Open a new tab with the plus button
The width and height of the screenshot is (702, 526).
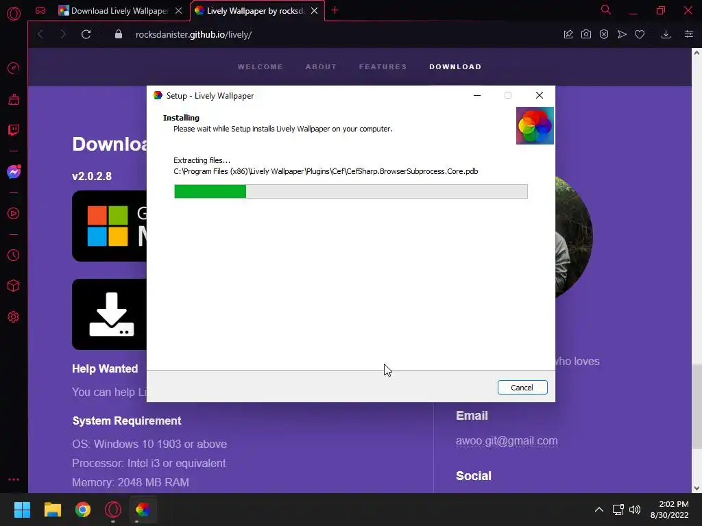coord(335,10)
